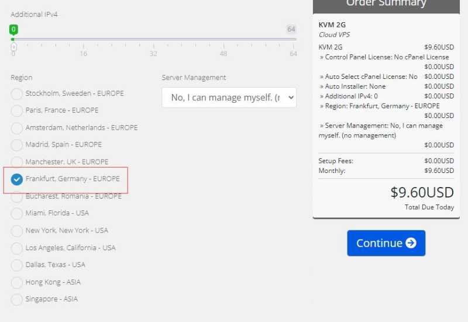Viewport: 468px width, 322px height.
Task: Select Miami, Florida - USA region
Action: point(16,213)
